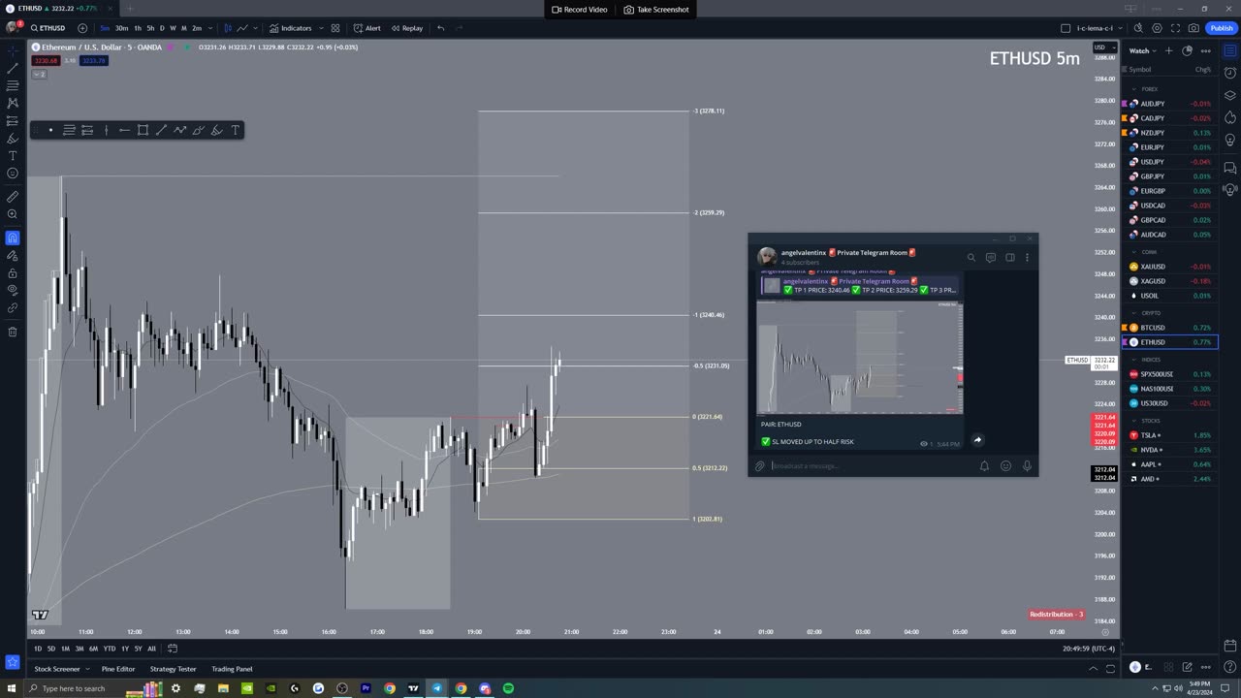Expand the timeframe interval dropdown

[209, 28]
